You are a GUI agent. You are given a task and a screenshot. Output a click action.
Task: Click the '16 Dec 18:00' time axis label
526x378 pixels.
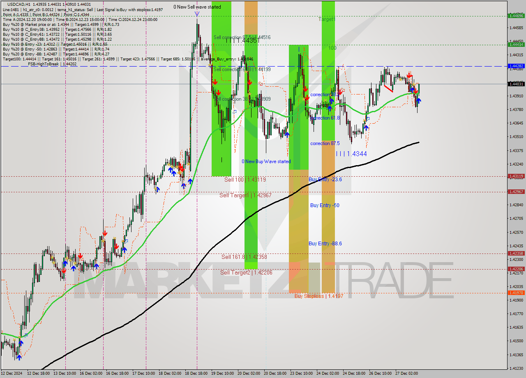pos(118,373)
